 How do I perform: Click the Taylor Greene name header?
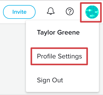(58, 33)
